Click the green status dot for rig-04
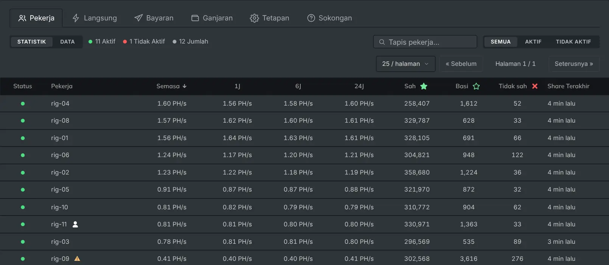This screenshot has width=609, height=265. click(x=23, y=103)
